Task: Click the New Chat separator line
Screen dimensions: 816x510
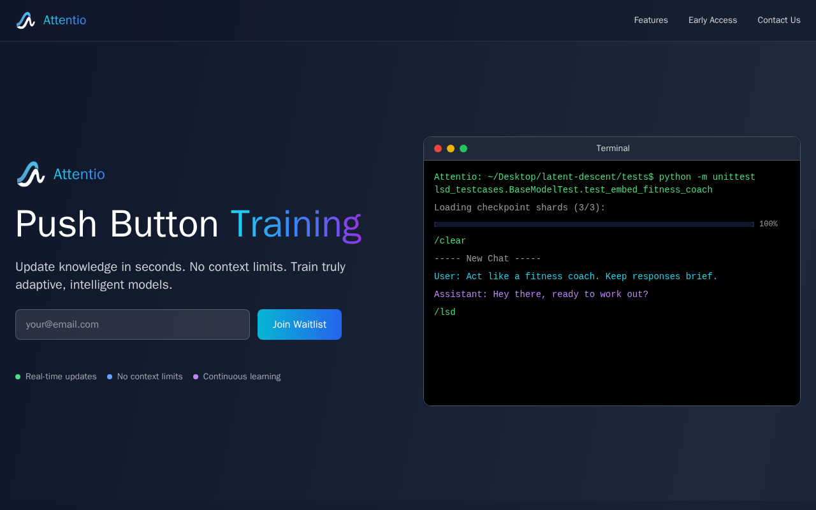Action: (488, 259)
